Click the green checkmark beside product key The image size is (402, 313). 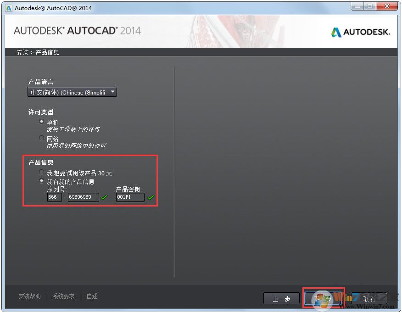151,197
